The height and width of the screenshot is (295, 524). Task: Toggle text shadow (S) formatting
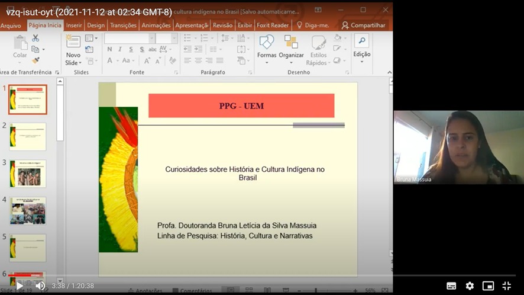click(142, 49)
